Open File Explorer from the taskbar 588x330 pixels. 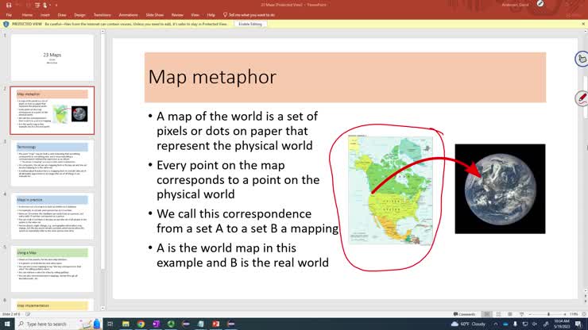(x=126, y=324)
